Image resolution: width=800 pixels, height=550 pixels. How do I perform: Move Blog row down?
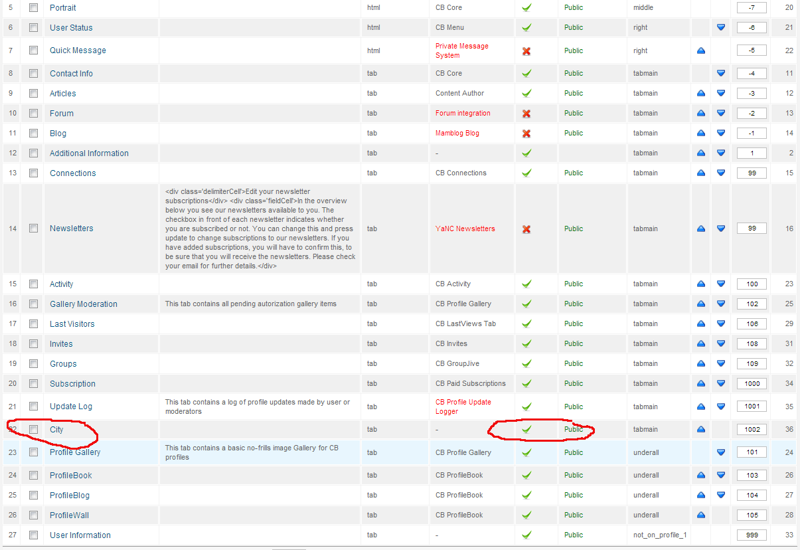pyautogui.click(x=721, y=134)
